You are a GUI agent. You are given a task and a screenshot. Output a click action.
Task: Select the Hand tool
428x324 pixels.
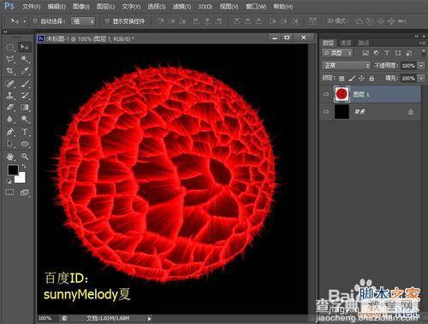[10, 156]
